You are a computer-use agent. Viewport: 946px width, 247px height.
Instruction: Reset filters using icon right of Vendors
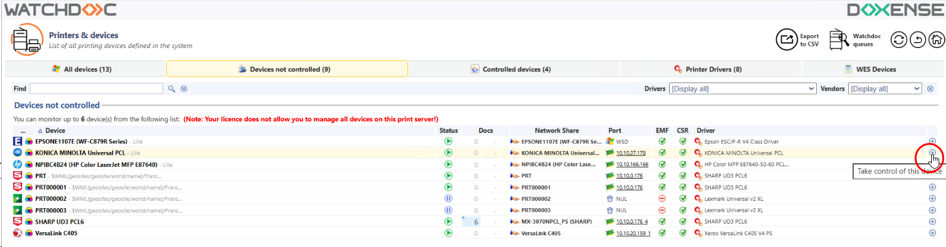tap(931, 89)
